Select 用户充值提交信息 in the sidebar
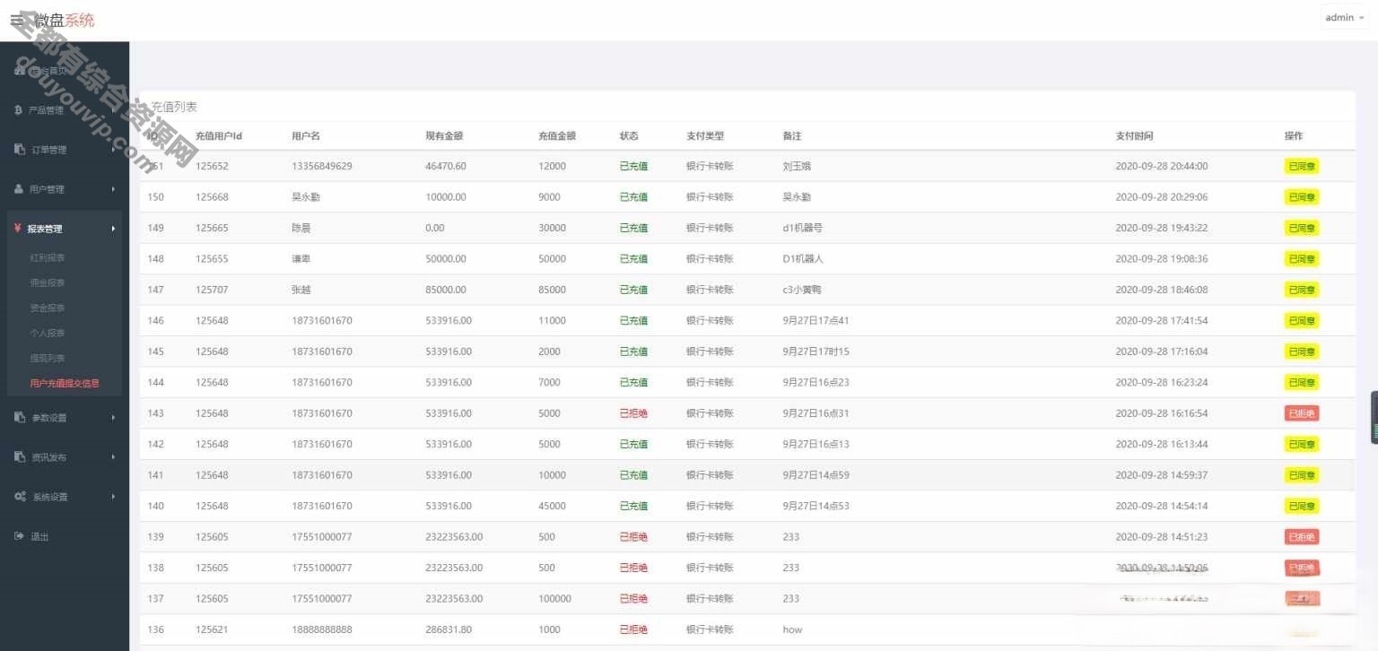 click(x=65, y=383)
